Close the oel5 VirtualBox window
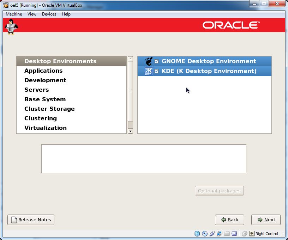The image size is (288, 240). point(277,4)
